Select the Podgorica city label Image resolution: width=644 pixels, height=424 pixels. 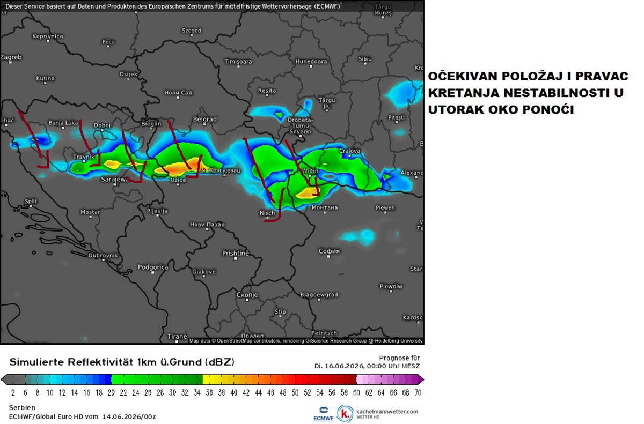pos(153,266)
